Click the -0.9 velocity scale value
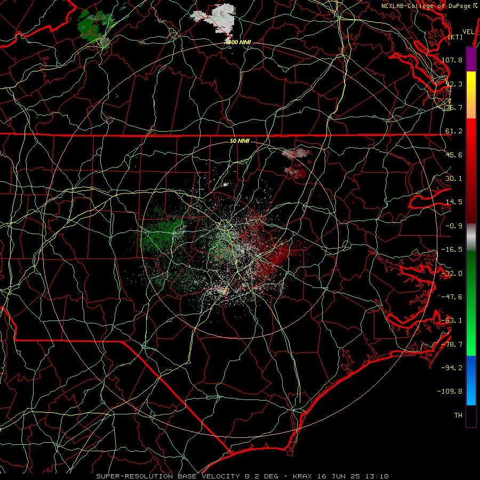This screenshot has height=480, width=480. (x=454, y=226)
